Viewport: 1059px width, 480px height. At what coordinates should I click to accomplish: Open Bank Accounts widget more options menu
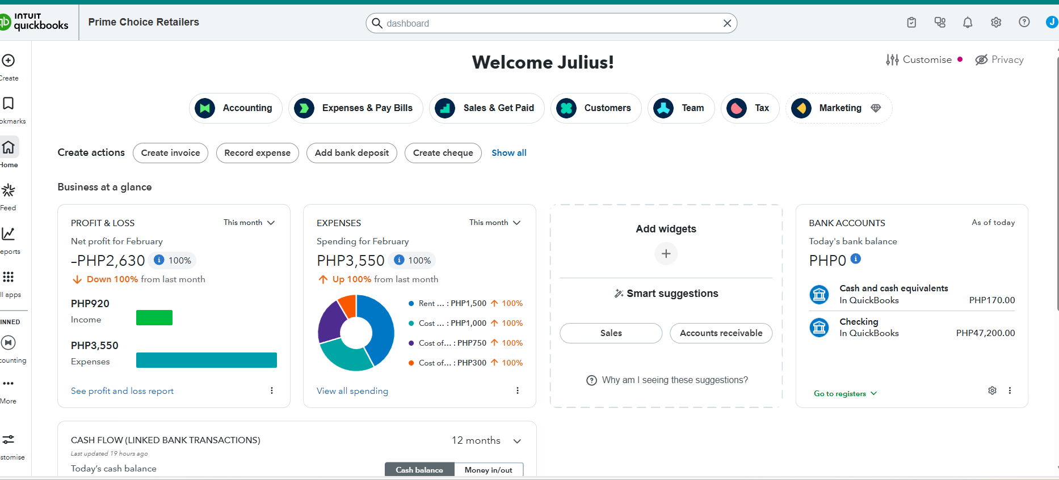coord(1010,390)
